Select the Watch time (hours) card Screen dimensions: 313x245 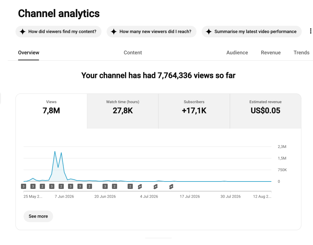point(123,111)
